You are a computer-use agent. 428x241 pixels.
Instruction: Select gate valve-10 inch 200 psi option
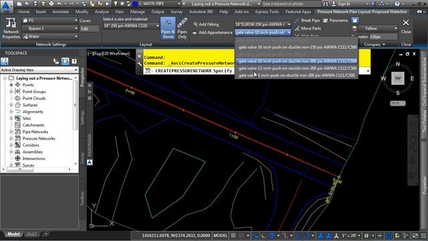point(297,61)
